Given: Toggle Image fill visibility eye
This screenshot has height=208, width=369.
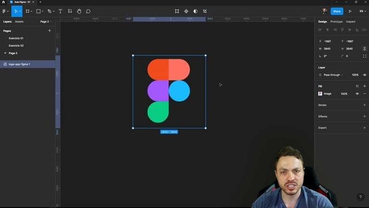Looking at the screenshot, I should pos(357,94).
